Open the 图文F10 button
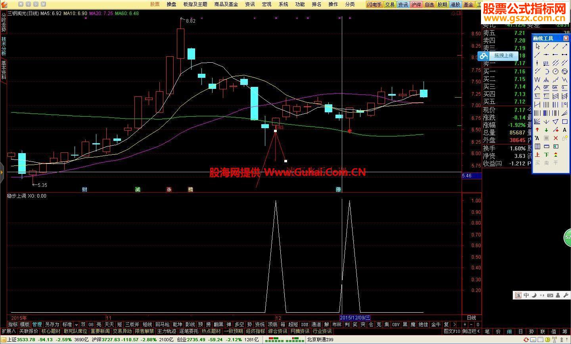The width and height of the screenshot is (571, 344). point(452,331)
